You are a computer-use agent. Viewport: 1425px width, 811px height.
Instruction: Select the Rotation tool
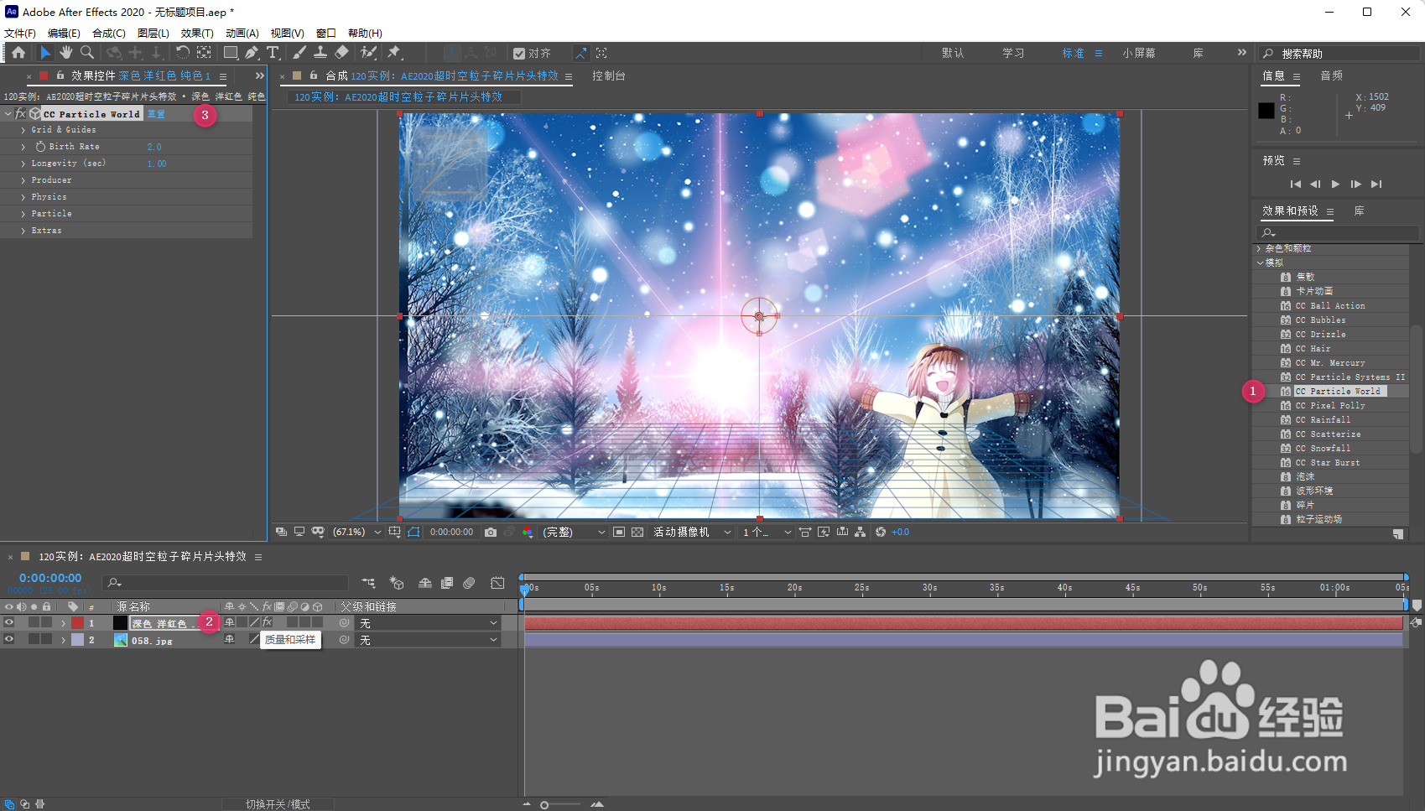tap(182, 53)
